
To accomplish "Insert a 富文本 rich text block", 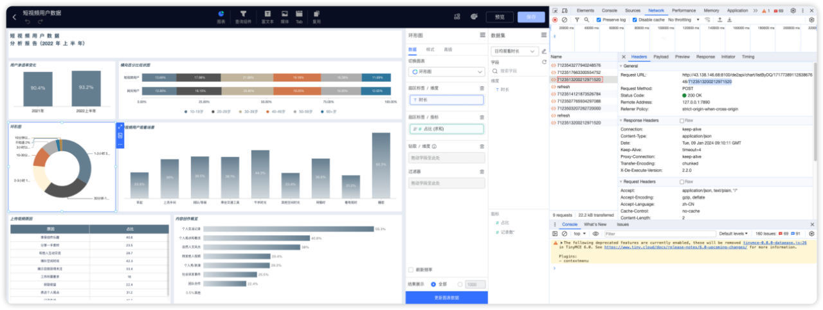I will [x=267, y=17].
